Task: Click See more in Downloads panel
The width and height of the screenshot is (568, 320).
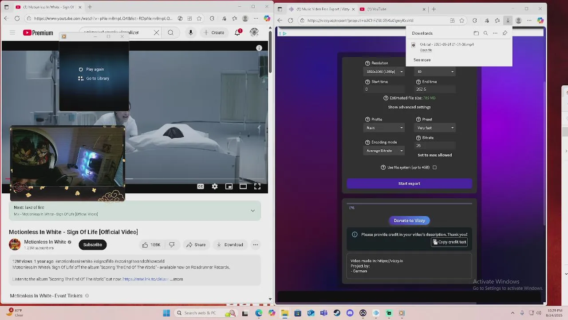Action: point(422,60)
